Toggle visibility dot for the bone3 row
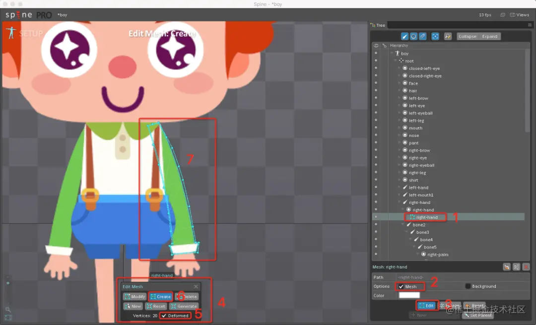The image size is (536, 325). click(x=376, y=232)
